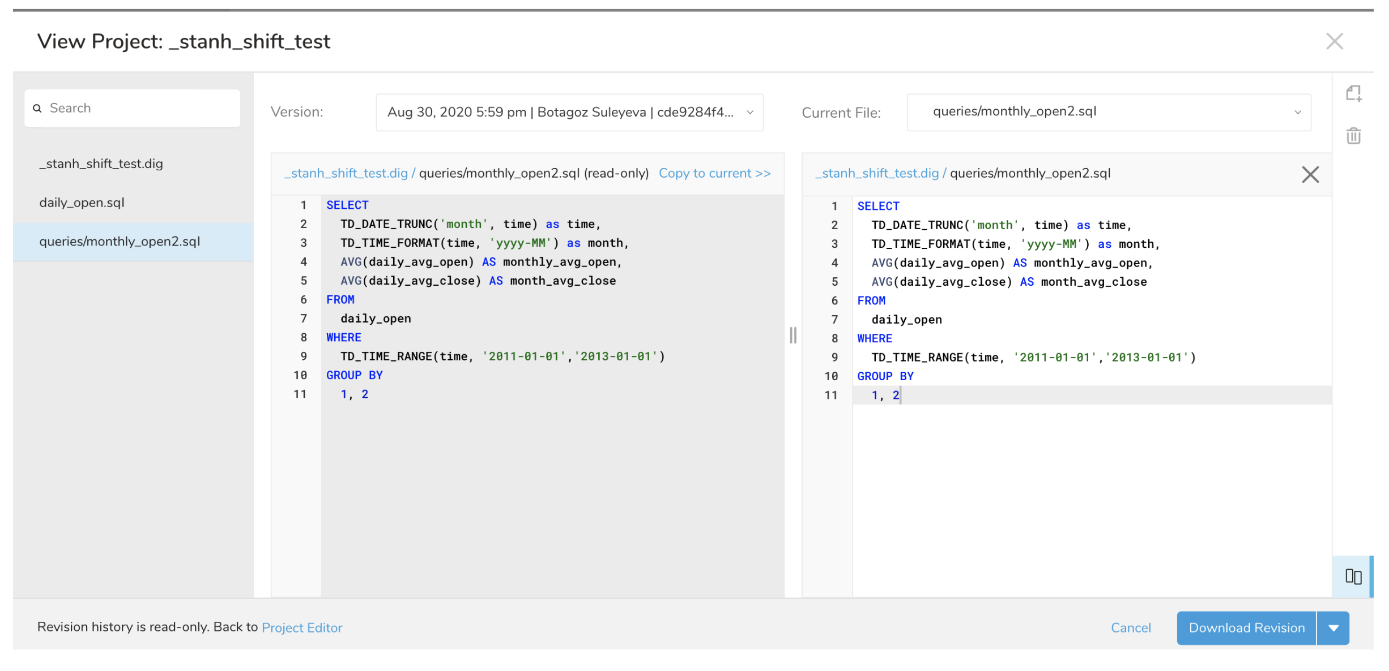Click _stanh_shift_test.dig breadcrumb in read-only pane
This screenshot has height=671, width=1389.
tap(346, 174)
